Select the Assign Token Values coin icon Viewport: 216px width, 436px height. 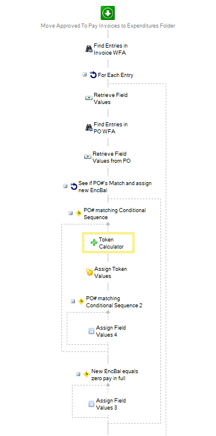(x=90, y=272)
